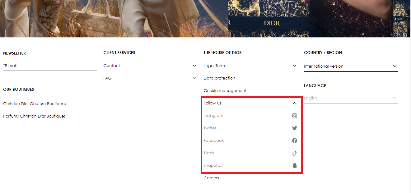Open Cookie management settings

click(x=225, y=91)
